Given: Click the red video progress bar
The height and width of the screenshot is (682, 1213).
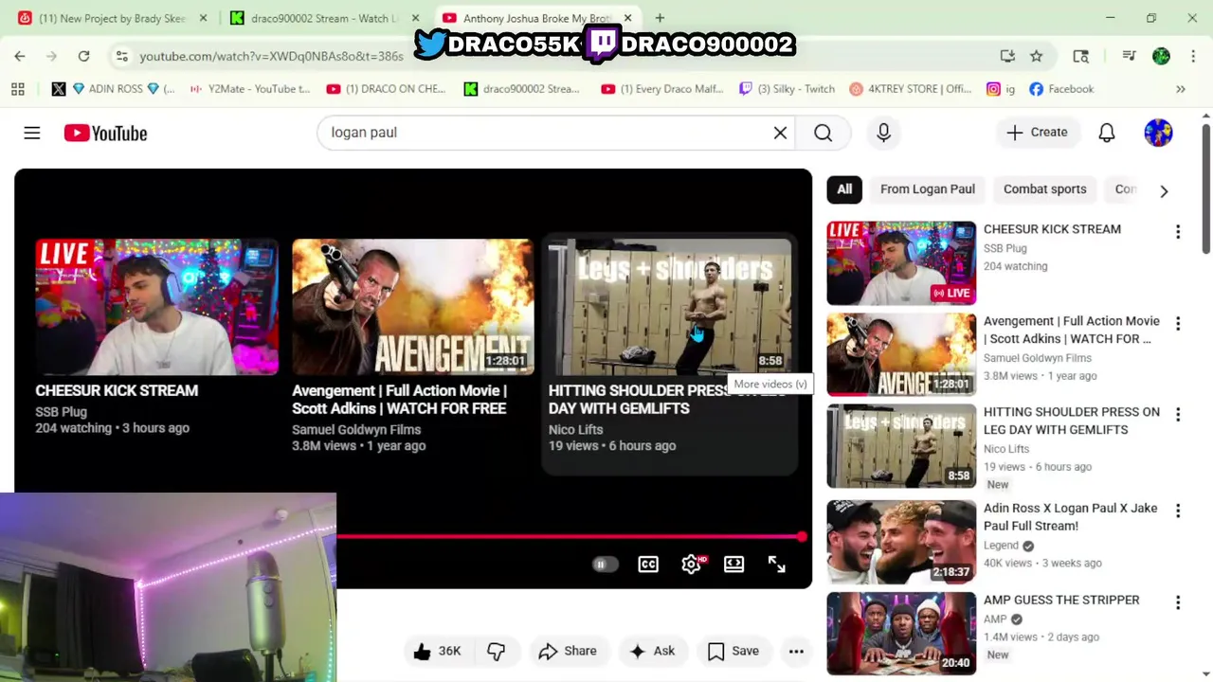Looking at the screenshot, I should [x=569, y=537].
